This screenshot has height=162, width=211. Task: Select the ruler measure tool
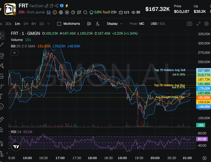2,119
